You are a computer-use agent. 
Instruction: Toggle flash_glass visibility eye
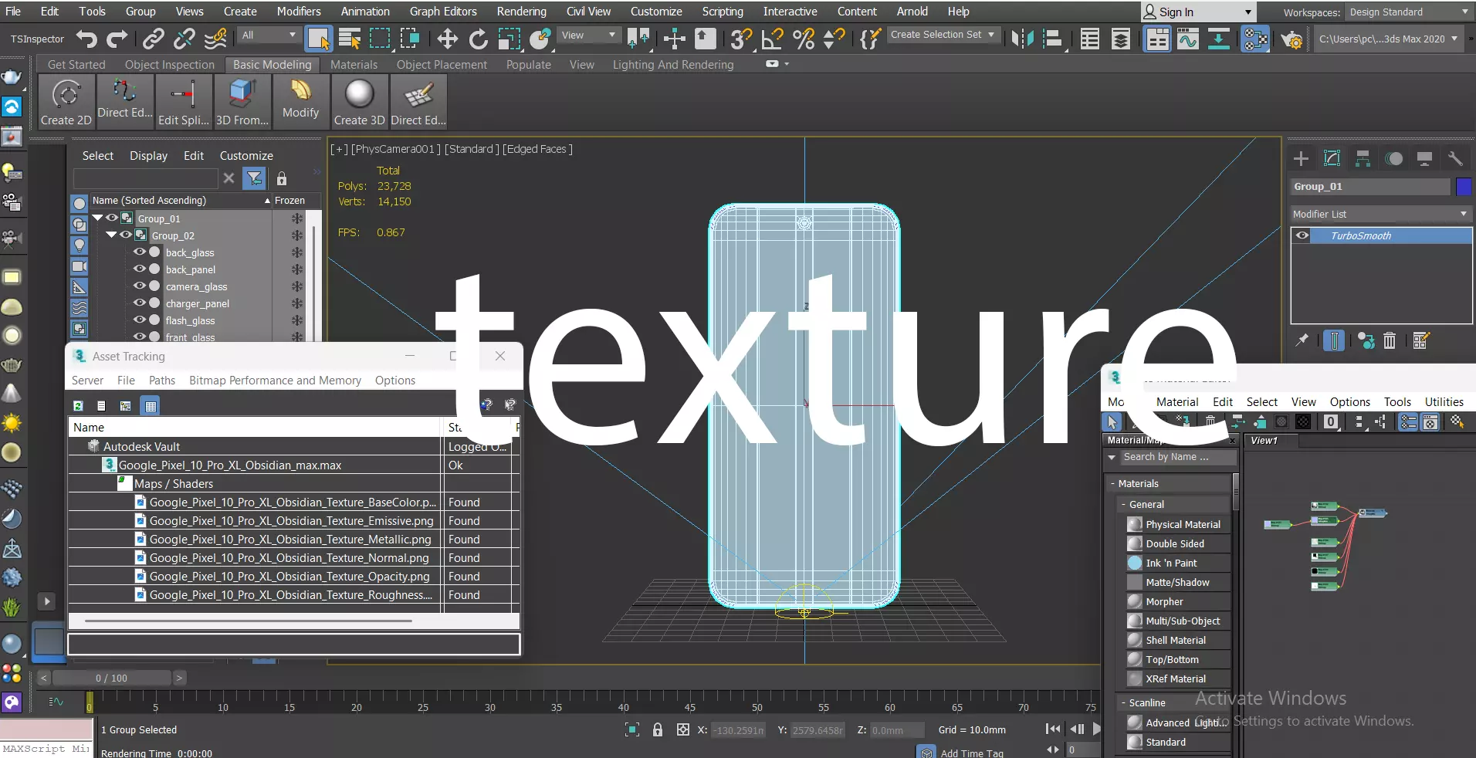point(140,320)
